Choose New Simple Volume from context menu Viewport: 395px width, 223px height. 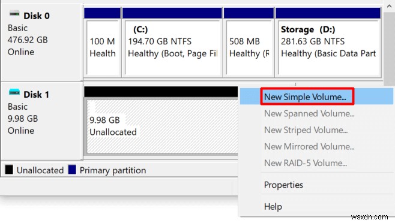316,97
